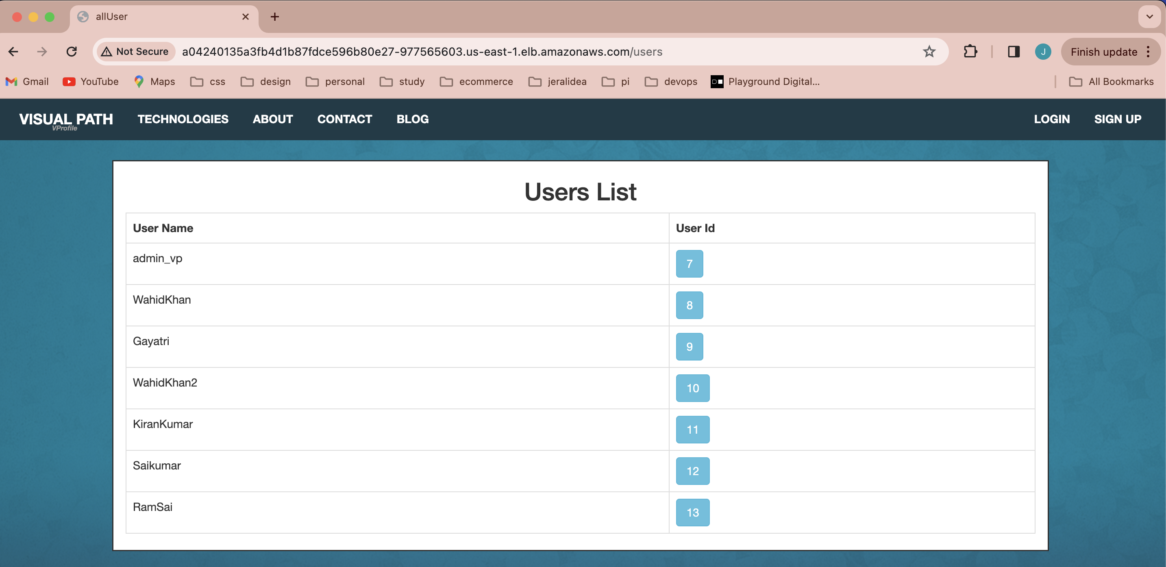Open the ABOUT menu item
Screen dimensions: 1166x567
(x=273, y=119)
